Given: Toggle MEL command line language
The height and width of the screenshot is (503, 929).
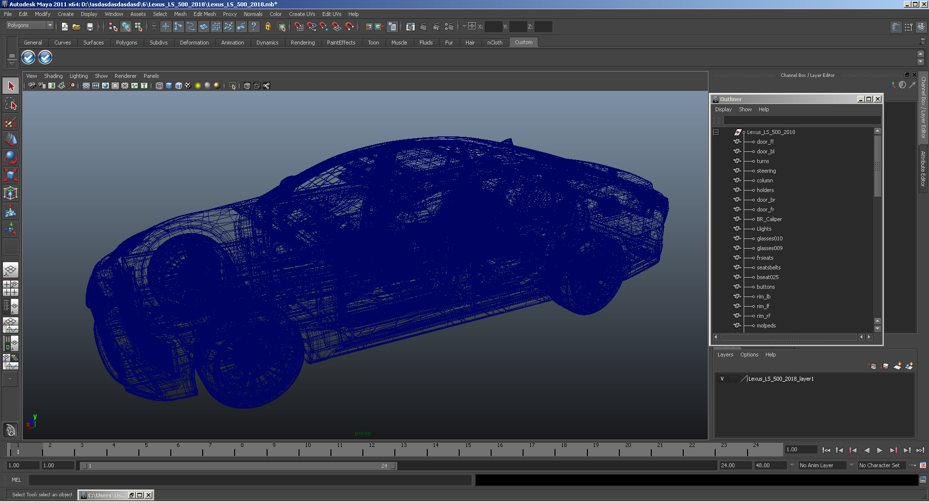Looking at the screenshot, I should 16,480.
